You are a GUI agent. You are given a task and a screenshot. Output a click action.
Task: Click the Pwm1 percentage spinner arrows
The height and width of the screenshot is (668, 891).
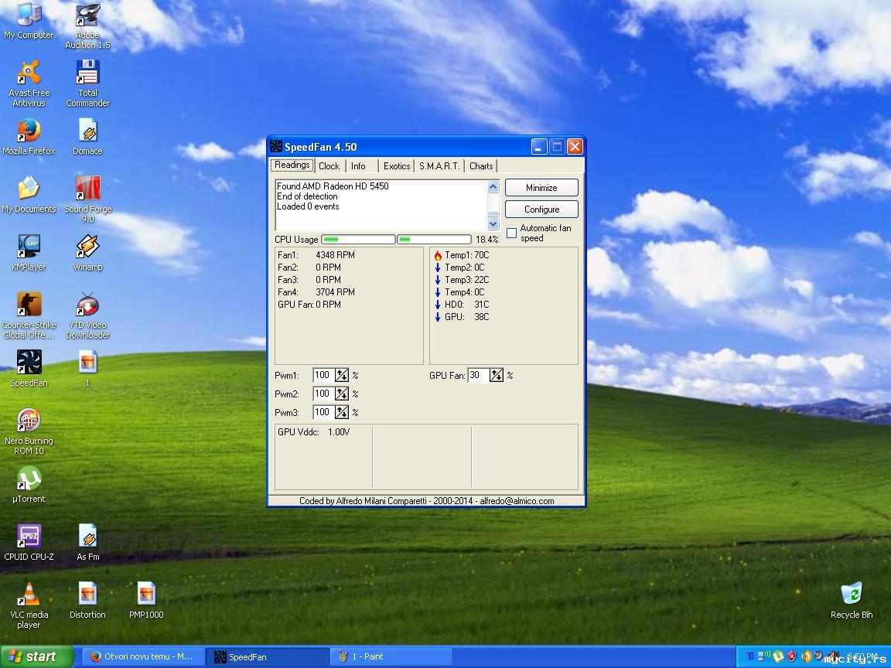point(342,375)
